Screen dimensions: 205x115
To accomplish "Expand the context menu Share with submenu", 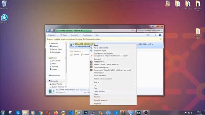I will tap(113, 59).
